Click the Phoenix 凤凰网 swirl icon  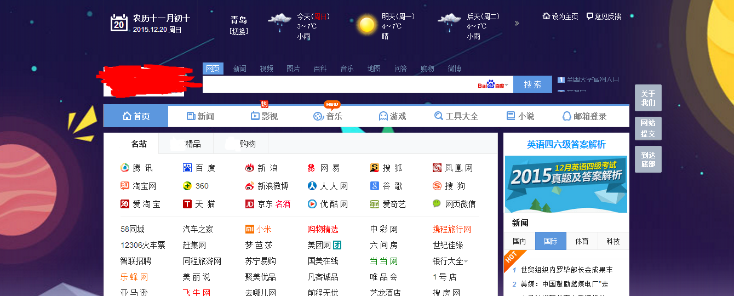tap(437, 168)
